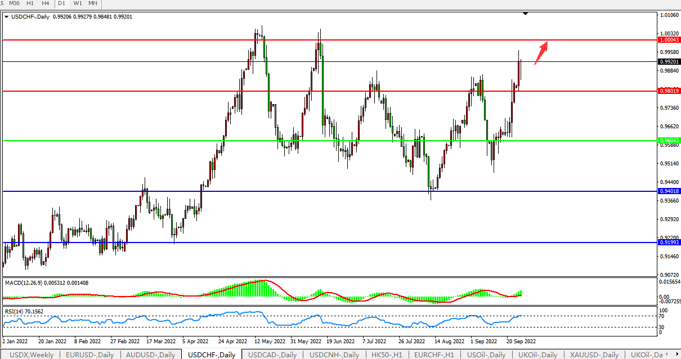Switch to W1 weekly timeframe
The image size is (681, 359).
(x=78, y=3)
